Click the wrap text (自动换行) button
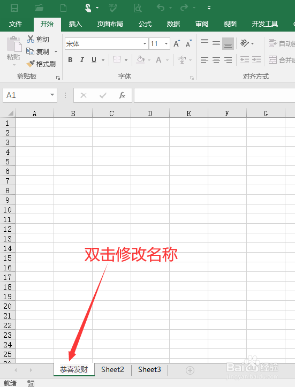Screen dimensions: 295x387 click(282, 43)
